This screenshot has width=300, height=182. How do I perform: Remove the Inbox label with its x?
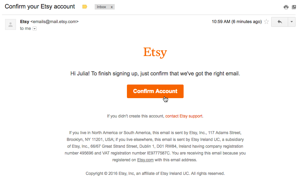[x=112, y=7]
